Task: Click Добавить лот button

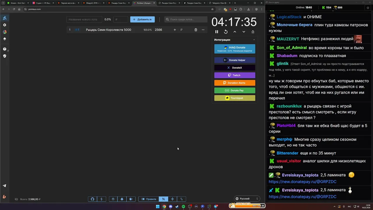Action: pyautogui.click(x=142, y=20)
